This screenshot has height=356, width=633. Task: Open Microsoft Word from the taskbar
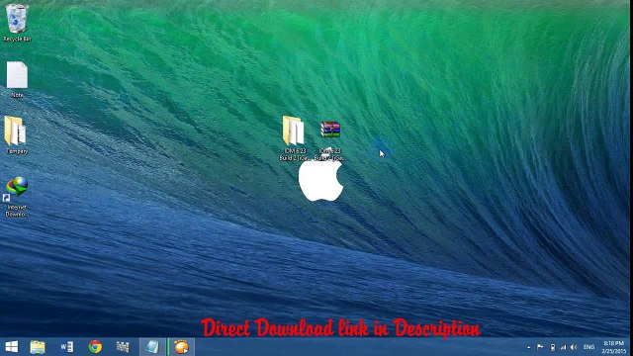click(66, 347)
